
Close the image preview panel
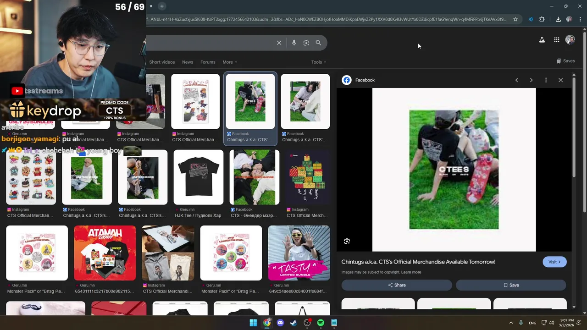point(560,80)
